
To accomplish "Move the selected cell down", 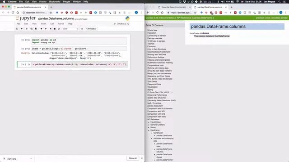I will click(46, 29).
